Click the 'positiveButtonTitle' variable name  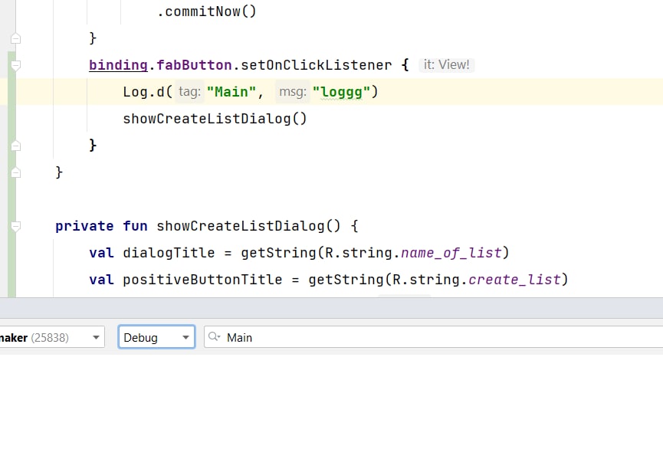(x=202, y=280)
